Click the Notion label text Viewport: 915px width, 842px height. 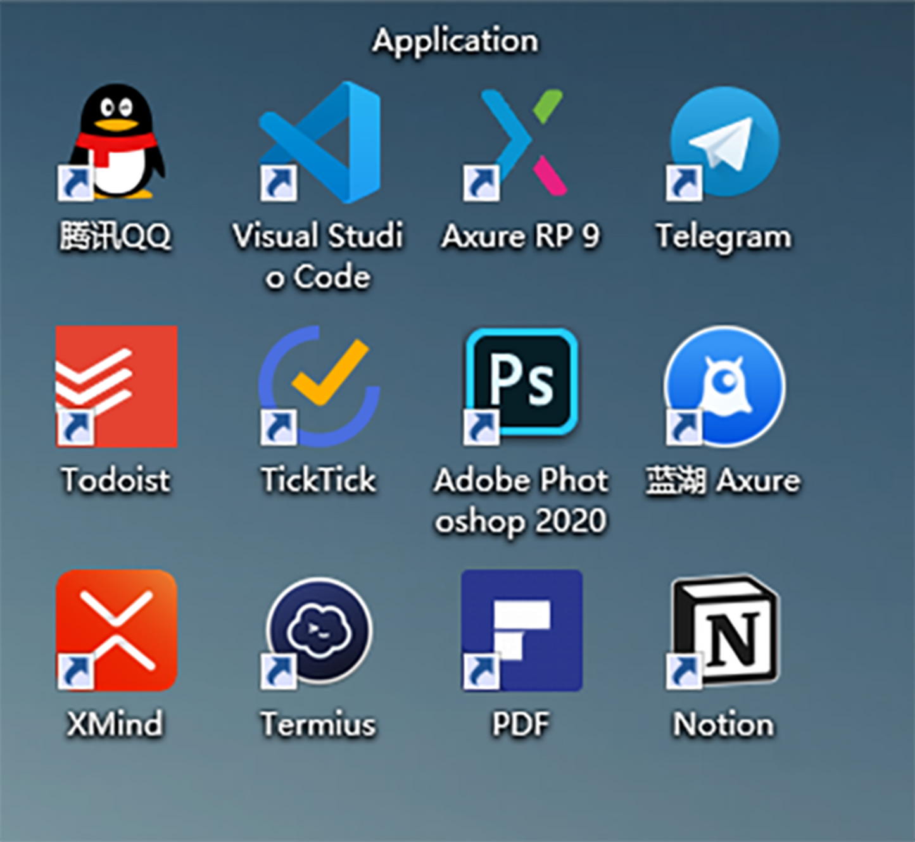point(724,724)
